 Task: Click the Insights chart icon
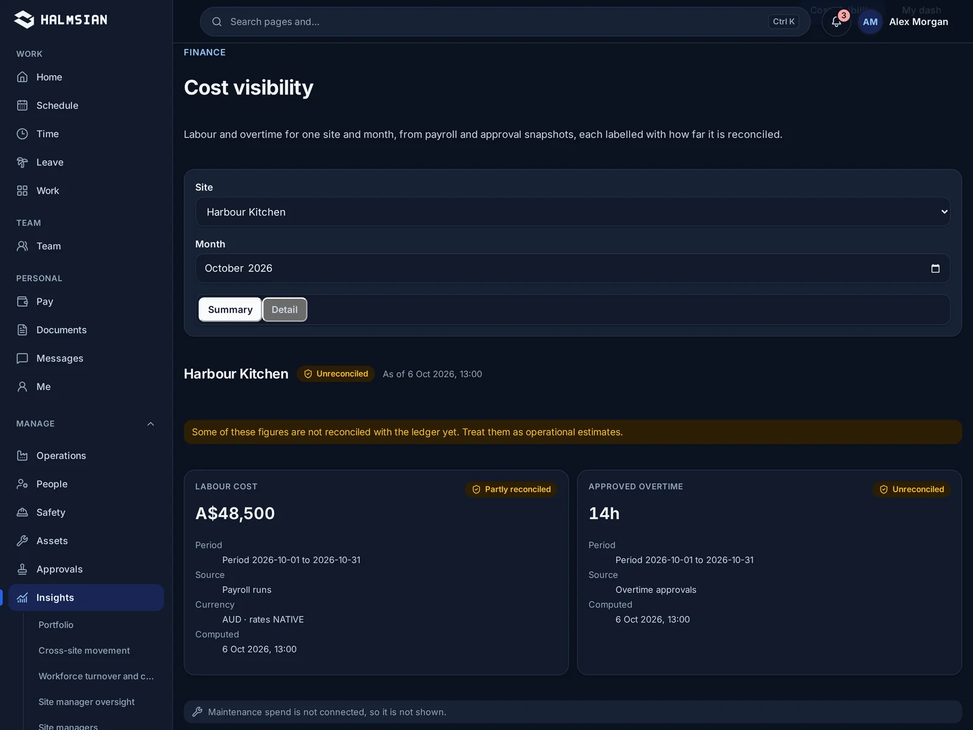click(23, 597)
